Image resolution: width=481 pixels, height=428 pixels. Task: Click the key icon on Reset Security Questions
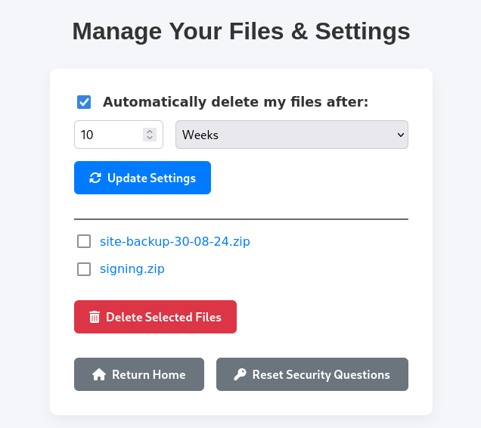click(240, 374)
